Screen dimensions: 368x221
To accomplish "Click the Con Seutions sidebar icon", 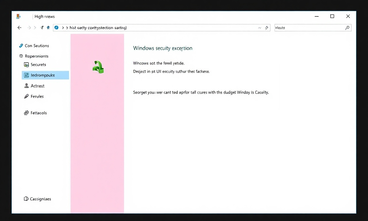I will [x=21, y=46].
